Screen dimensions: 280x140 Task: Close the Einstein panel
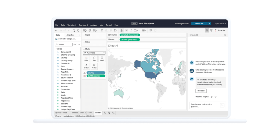coord(225,35)
